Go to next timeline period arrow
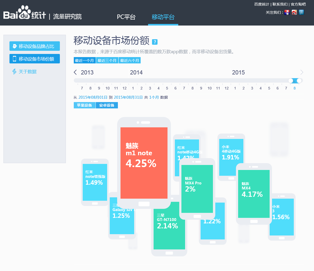Viewport: 314px width, 271px height. point(302,72)
